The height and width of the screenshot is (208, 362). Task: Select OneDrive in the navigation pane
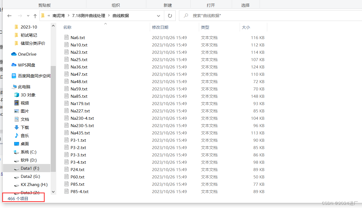27,54
